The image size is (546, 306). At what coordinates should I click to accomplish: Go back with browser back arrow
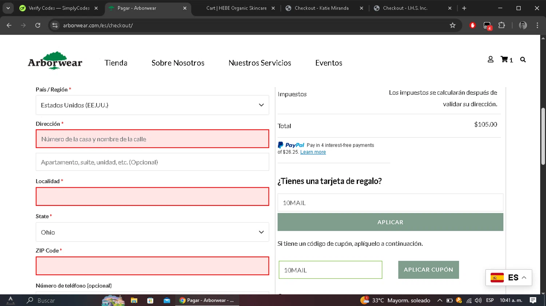(9, 25)
